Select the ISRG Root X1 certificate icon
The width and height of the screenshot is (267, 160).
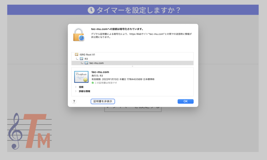pyautogui.click(x=77, y=54)
